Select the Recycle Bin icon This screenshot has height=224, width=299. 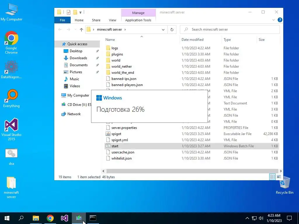[x=284, y=185]
